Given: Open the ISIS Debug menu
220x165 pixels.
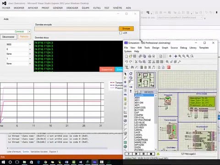Looking at the screenshot, I should pos(183,48).
